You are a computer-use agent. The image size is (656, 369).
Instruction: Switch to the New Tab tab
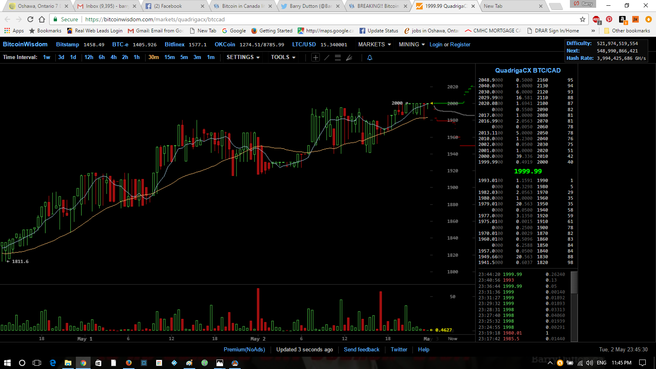[x=512, y=6]
